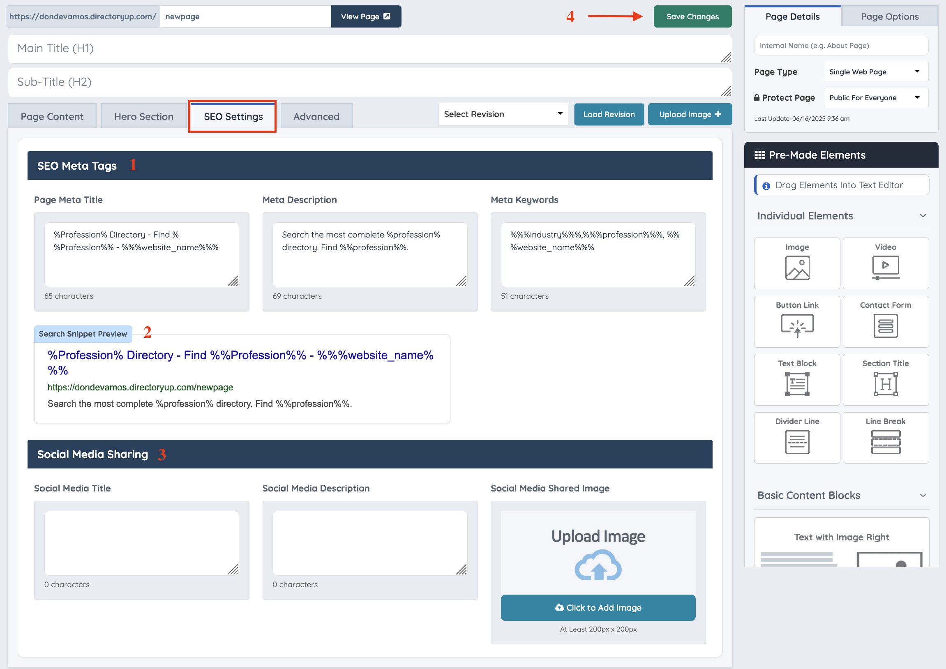Switch to the Hero Section tab
The image size is (946, 669).
point(143,117)
